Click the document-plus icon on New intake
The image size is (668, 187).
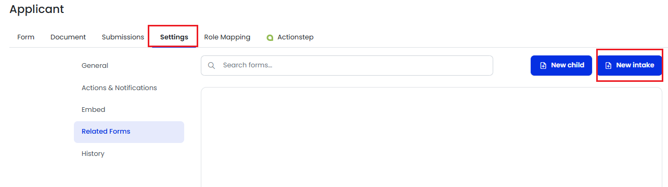click(x=609, y=65)
